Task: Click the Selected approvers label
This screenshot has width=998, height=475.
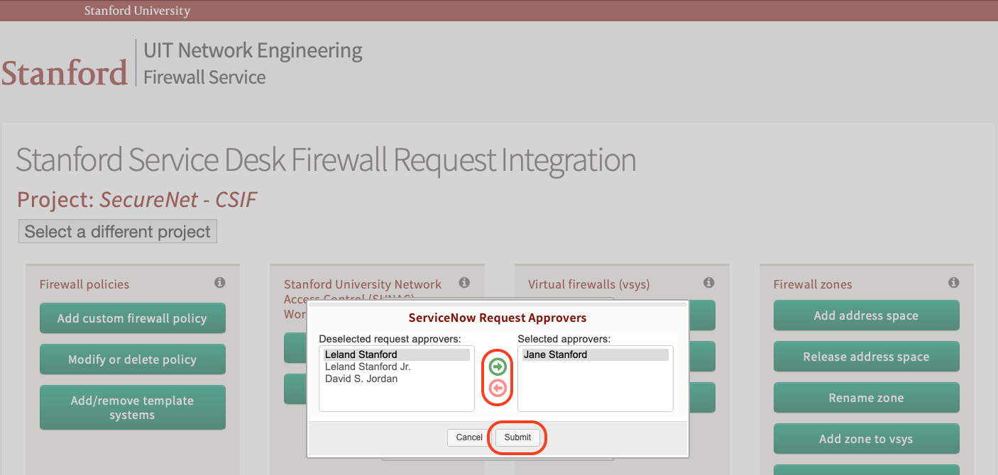Action: [564, 339]
